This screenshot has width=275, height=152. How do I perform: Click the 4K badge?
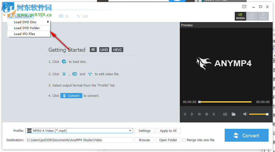(93, 49)
